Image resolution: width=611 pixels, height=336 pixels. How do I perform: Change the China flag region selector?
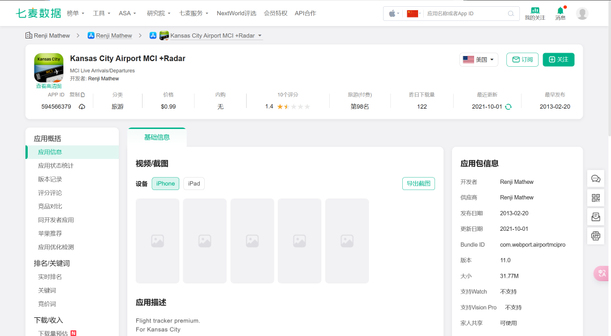pyautogui.click(x=414, y=14)
